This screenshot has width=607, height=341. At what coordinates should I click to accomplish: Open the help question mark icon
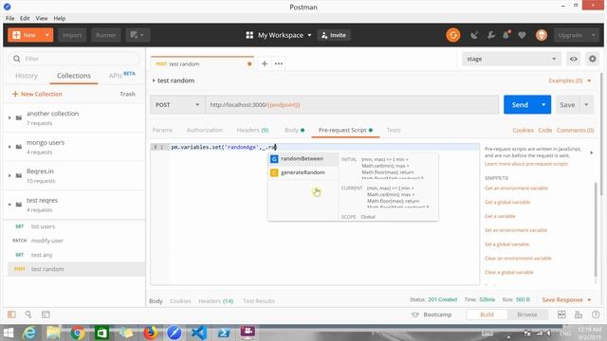[596, 314]
